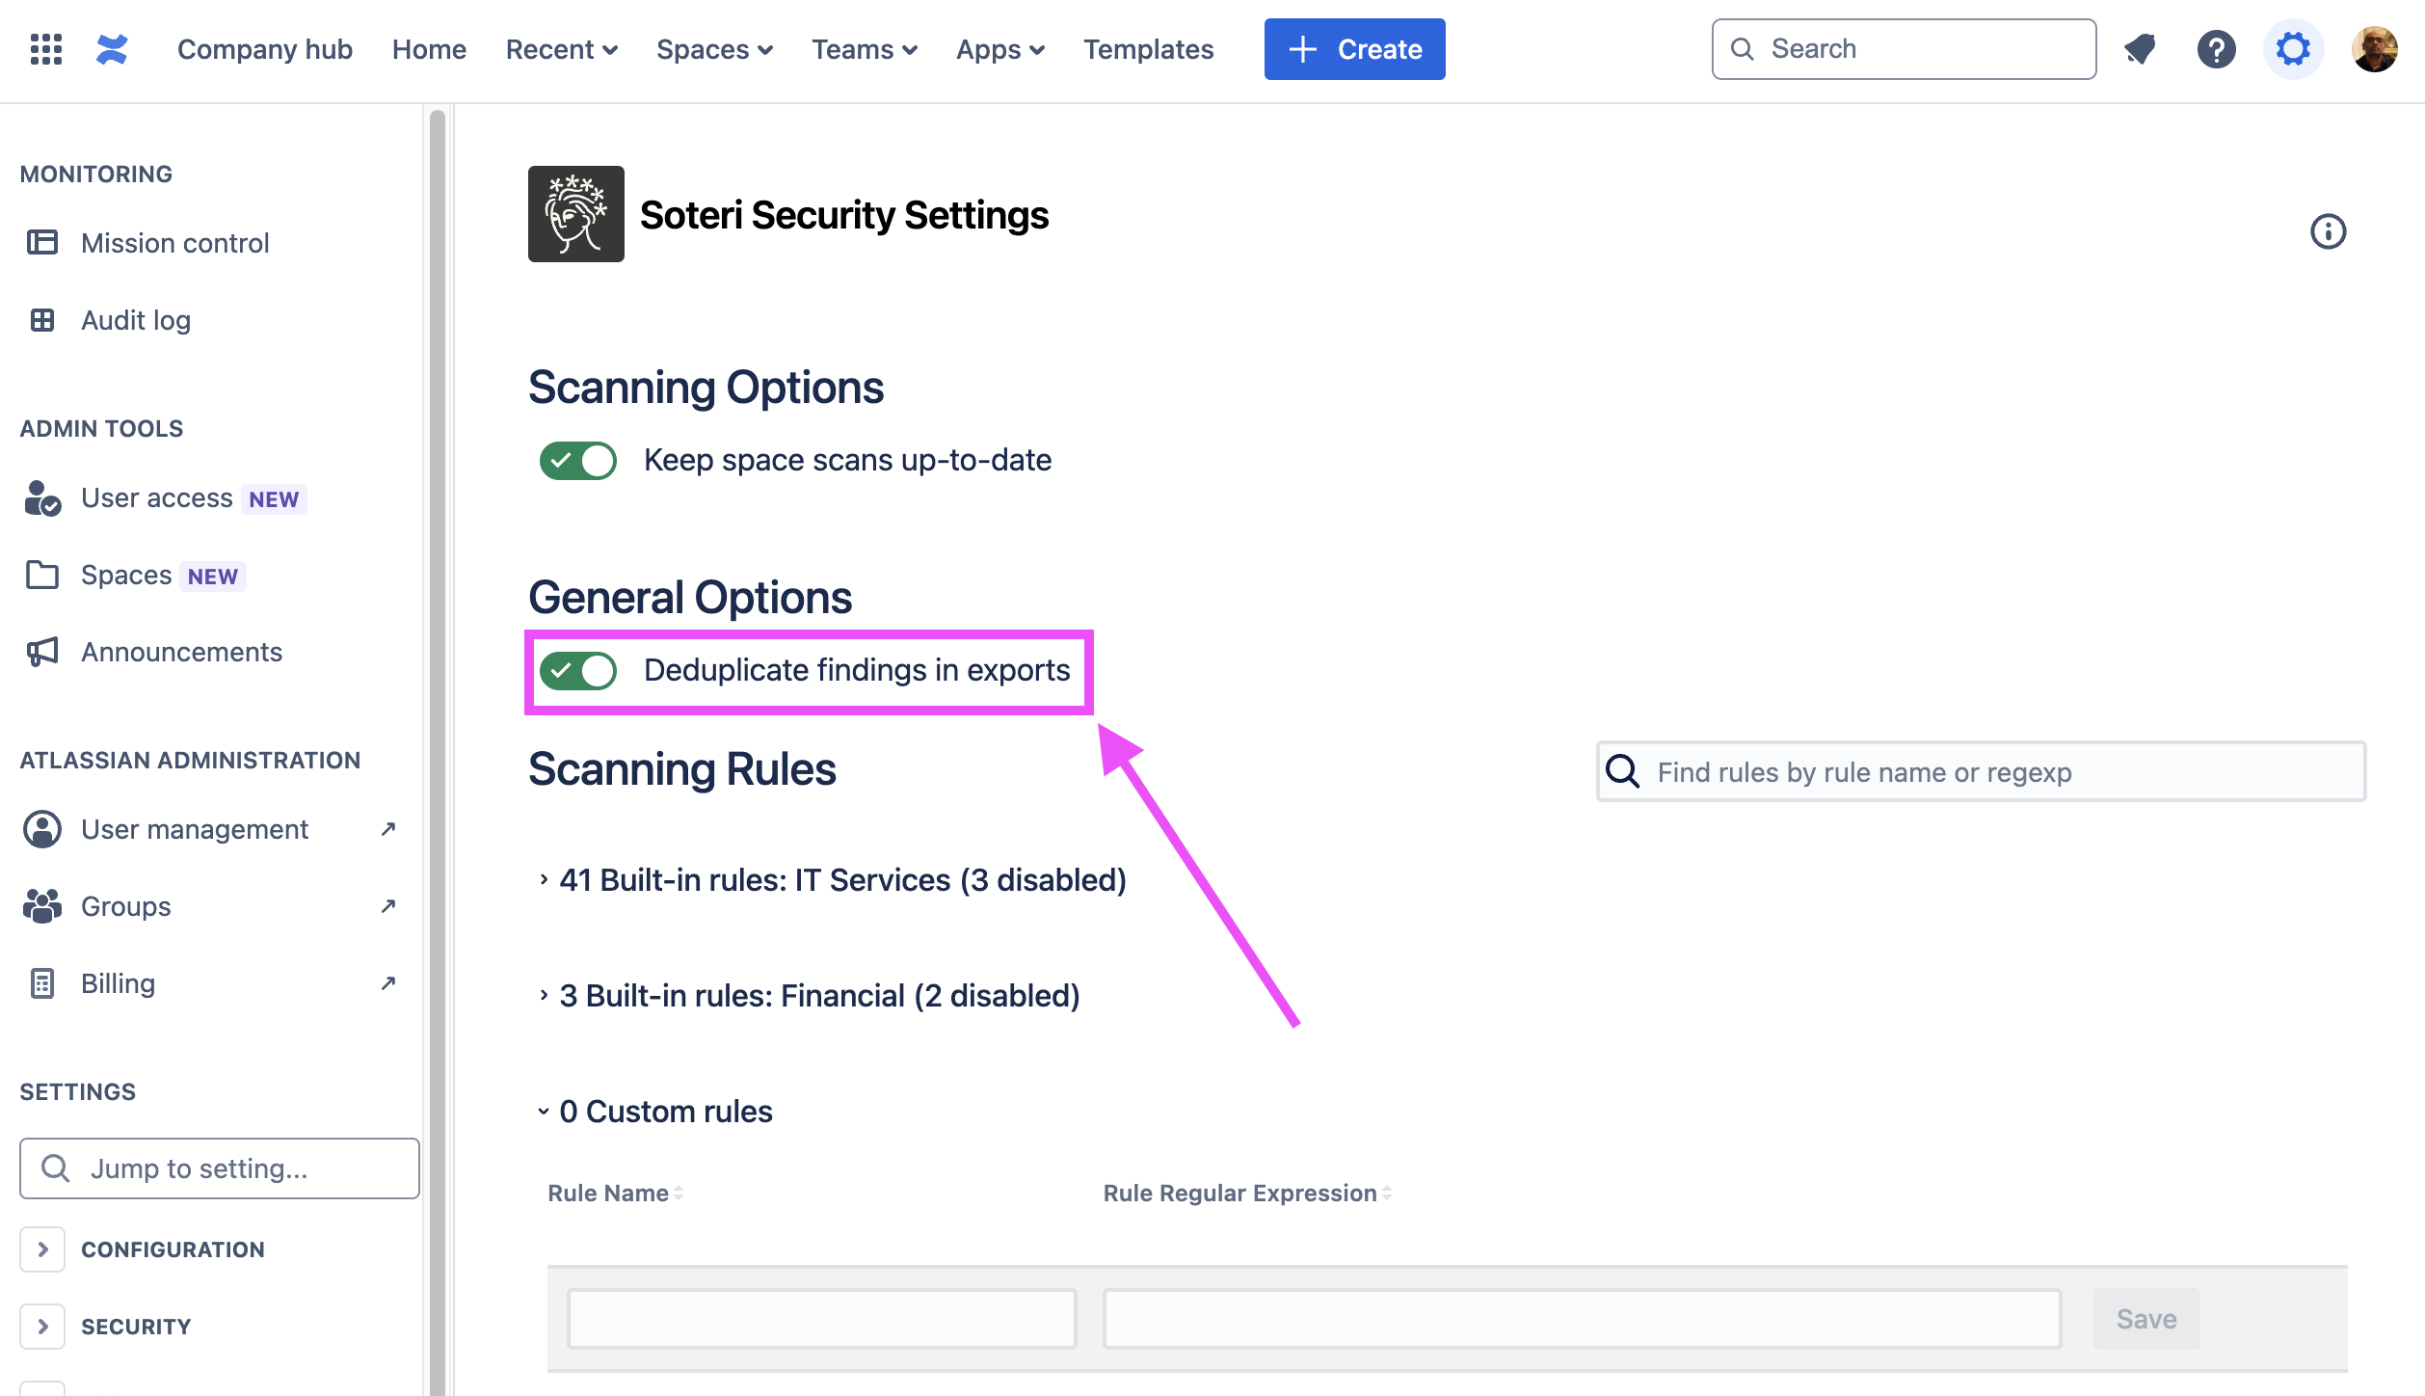Click the Billing calculator icon
The width and height of the screenshot is (2425, 1396).
coord(42,983)
